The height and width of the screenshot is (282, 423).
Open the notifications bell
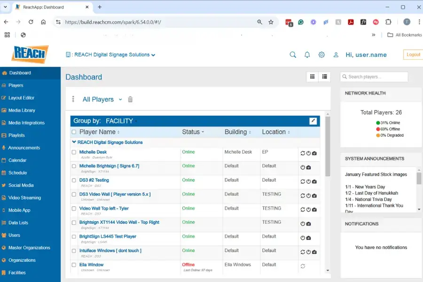point(307,55)
